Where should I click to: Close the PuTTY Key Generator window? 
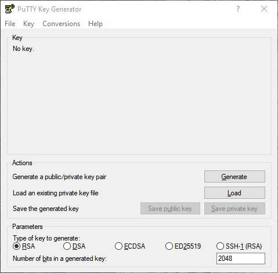click(264, 9)
